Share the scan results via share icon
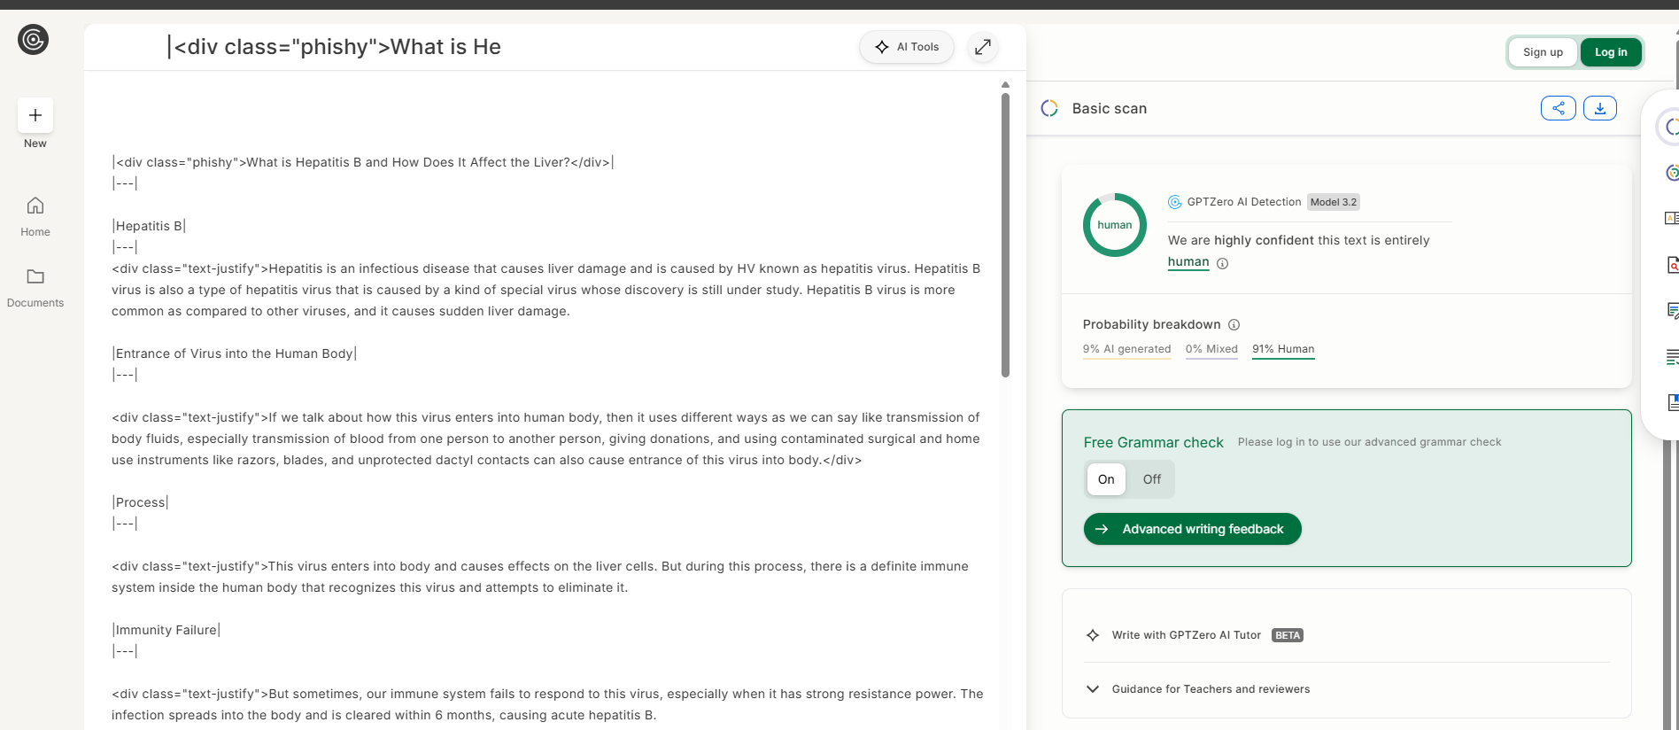 click(x=1559, y=108)
